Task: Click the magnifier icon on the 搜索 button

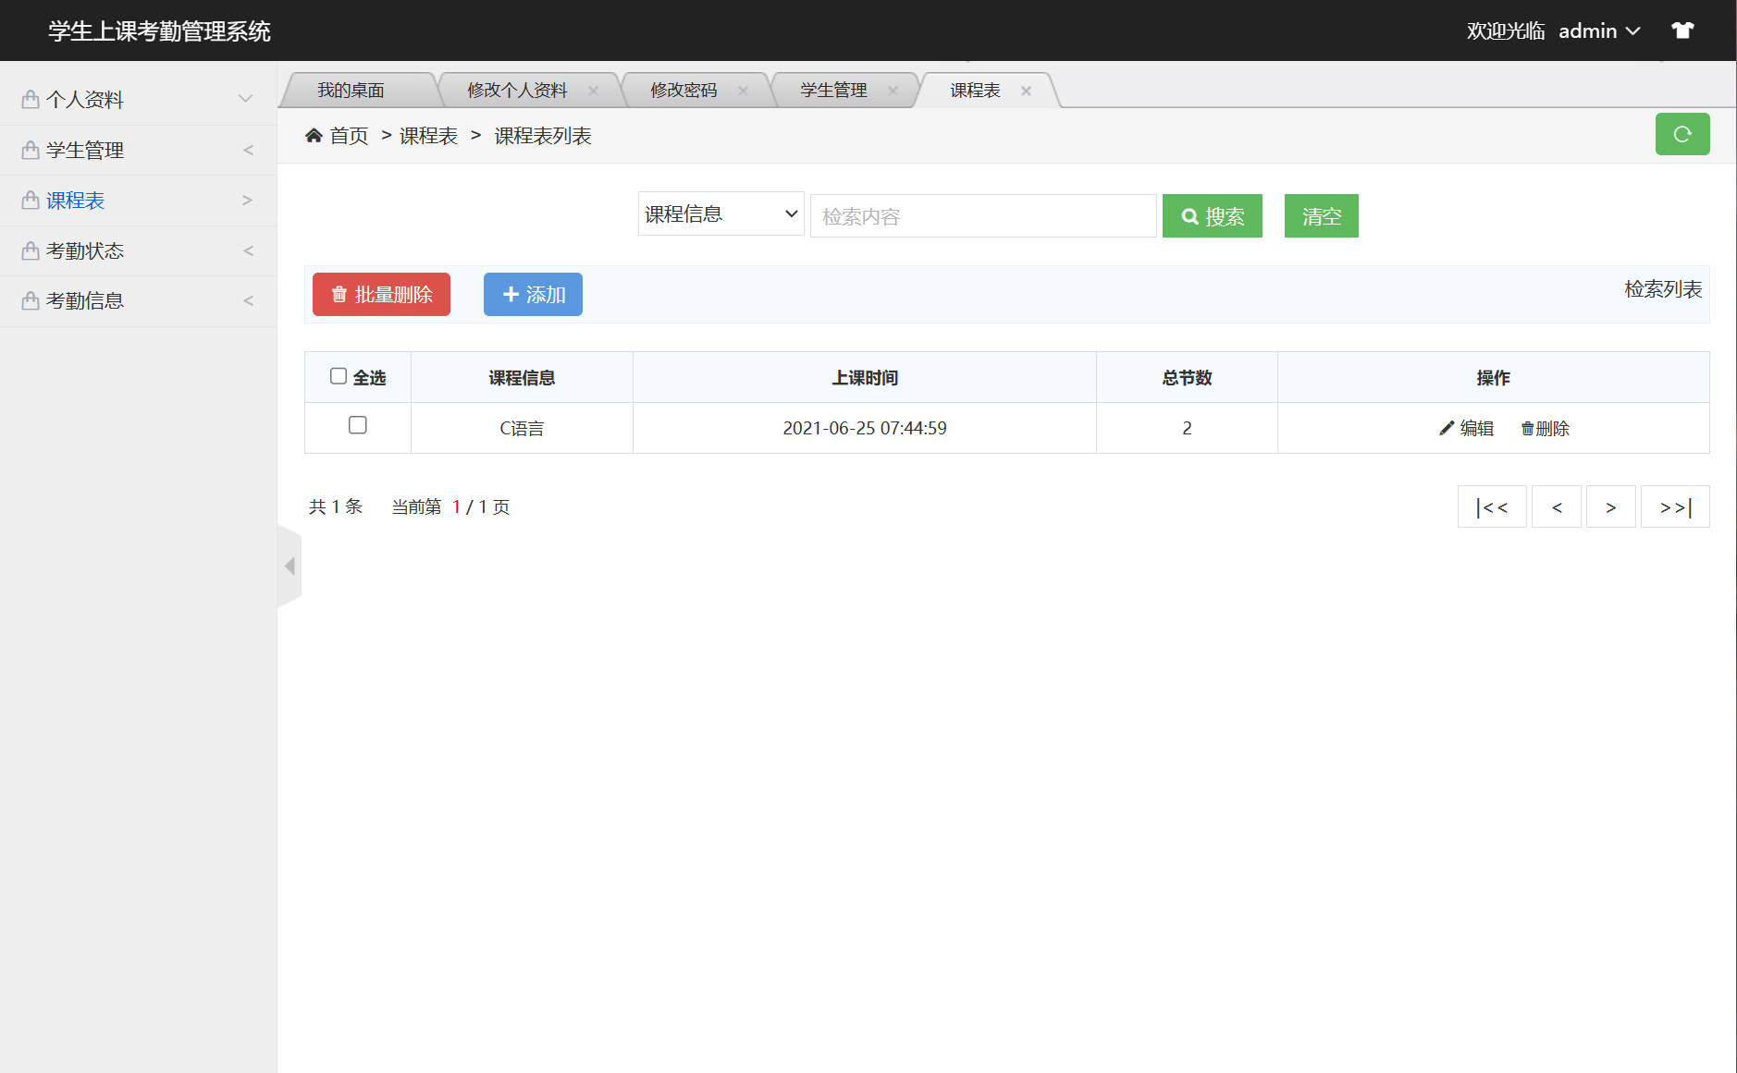Action: click(x=1190, y=215)
